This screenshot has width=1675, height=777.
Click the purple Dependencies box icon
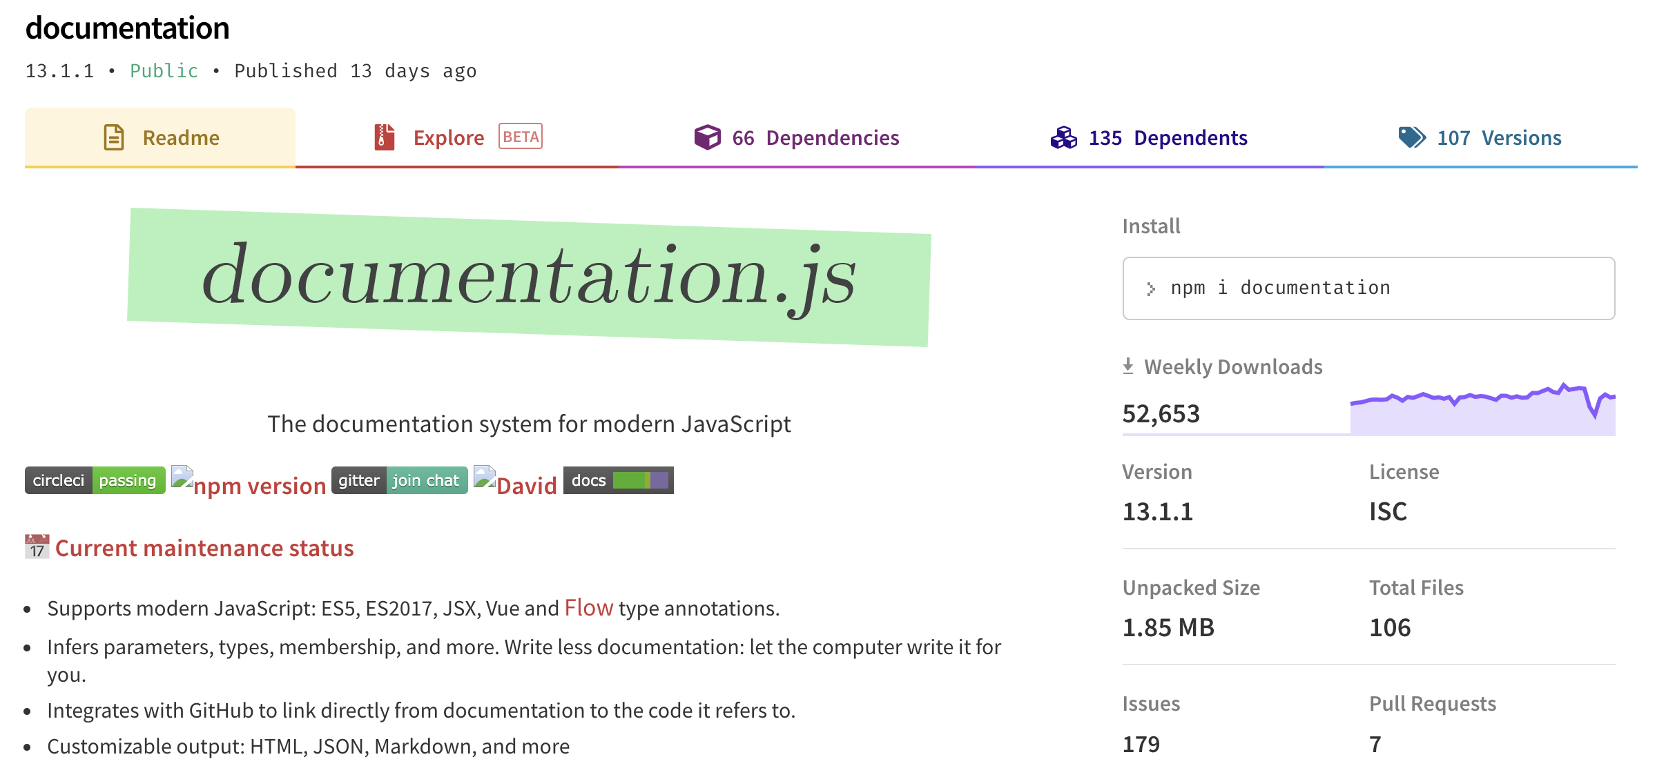click(x=707, y=137)
